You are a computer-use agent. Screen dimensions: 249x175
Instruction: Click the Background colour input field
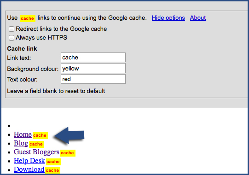[93, 68]
